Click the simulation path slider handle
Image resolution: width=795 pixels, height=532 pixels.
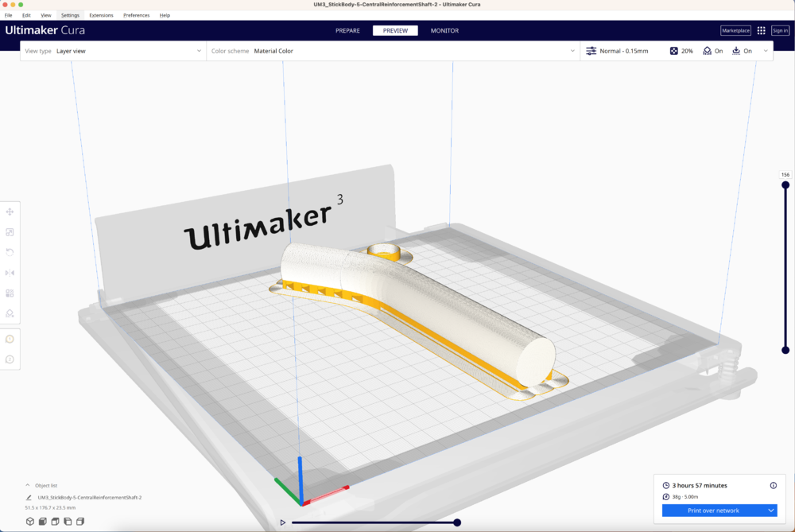coord(457,522)
